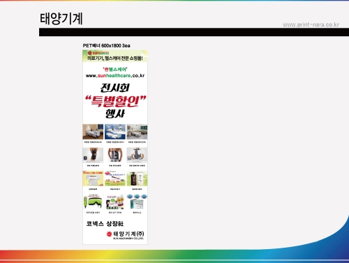The height and width of the screenshot is (263, 349).
Task: Select the 의료기기, 헬스케어 전문 쇼핑몰 header strip
Action: click(115, 56)
